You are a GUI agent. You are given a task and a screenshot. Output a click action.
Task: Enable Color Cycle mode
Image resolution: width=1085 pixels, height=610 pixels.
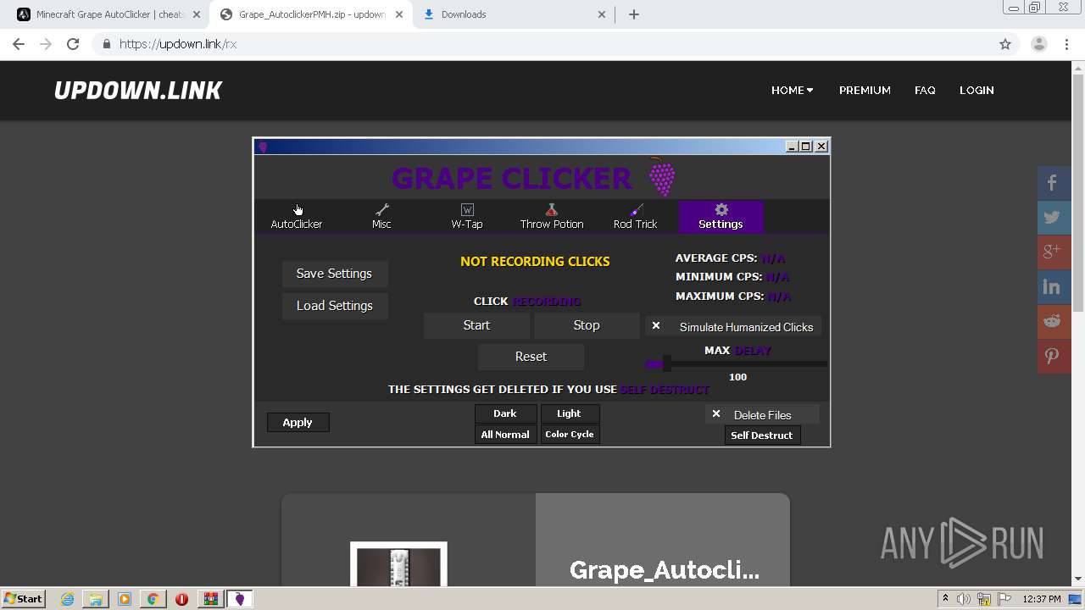coord(569,434)
